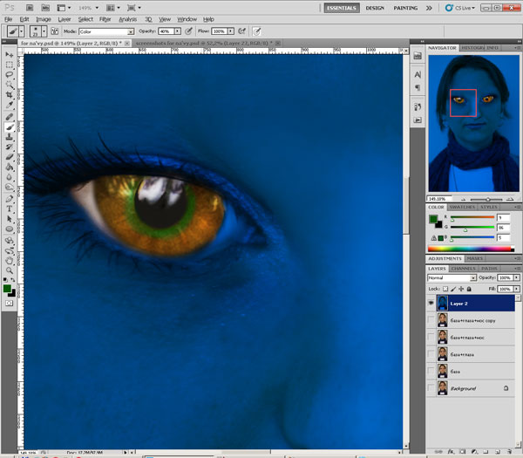
Task: Click the foreground color swatch in toolbox
Action: pos(7,287)
